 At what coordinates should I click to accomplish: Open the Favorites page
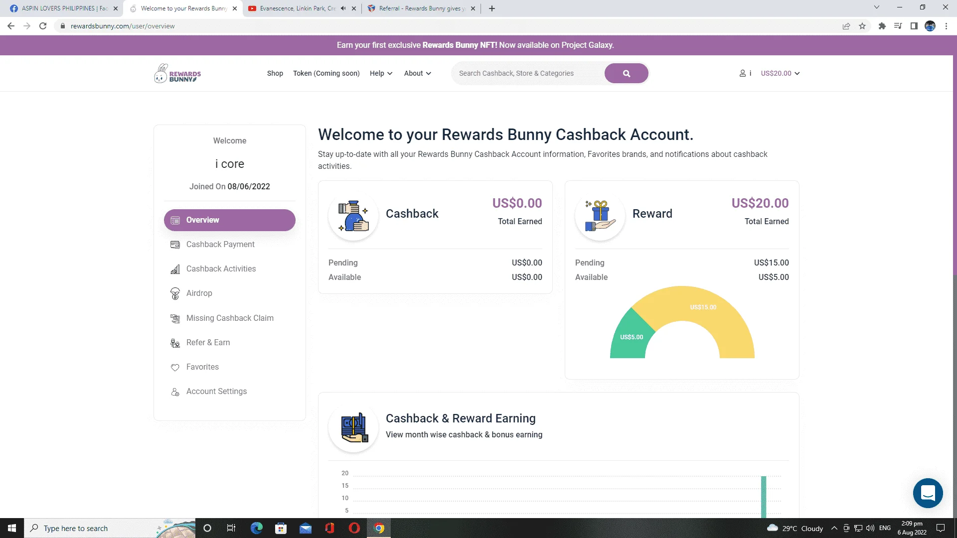(202, 367)
